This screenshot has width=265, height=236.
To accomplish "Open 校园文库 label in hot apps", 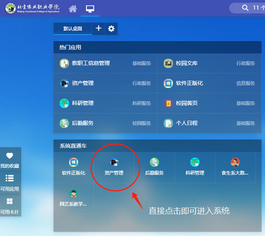I will pyautogui.click(x=186, y=63).
